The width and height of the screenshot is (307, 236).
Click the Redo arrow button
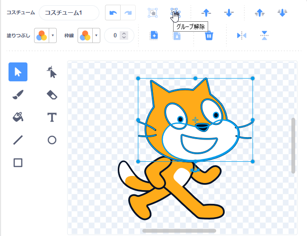click(128, 13)
